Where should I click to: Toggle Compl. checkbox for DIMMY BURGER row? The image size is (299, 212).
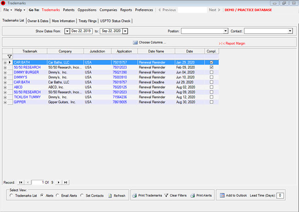pos(211,72)
